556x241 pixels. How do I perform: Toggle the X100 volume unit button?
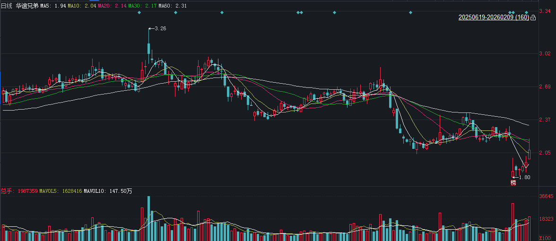click(x=545, y=238)
